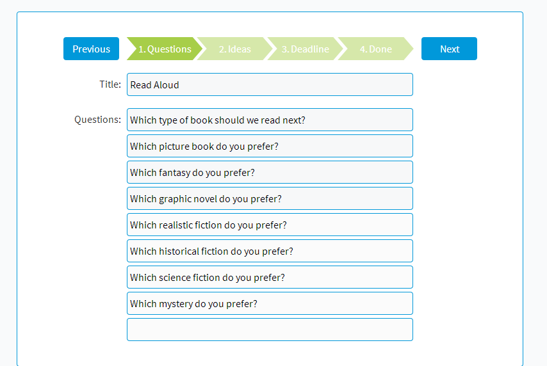Click the Title label
The width and height of the screenshot is (547, 366).
[110, 84]
